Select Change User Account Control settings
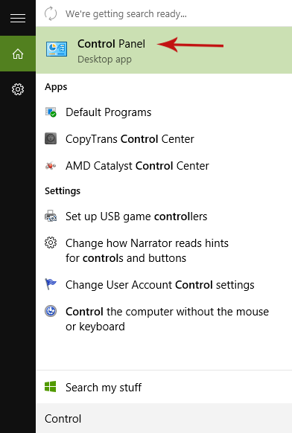Image resolution: width=292 pixels, height=433 pixels. click(x=164, y=285)
